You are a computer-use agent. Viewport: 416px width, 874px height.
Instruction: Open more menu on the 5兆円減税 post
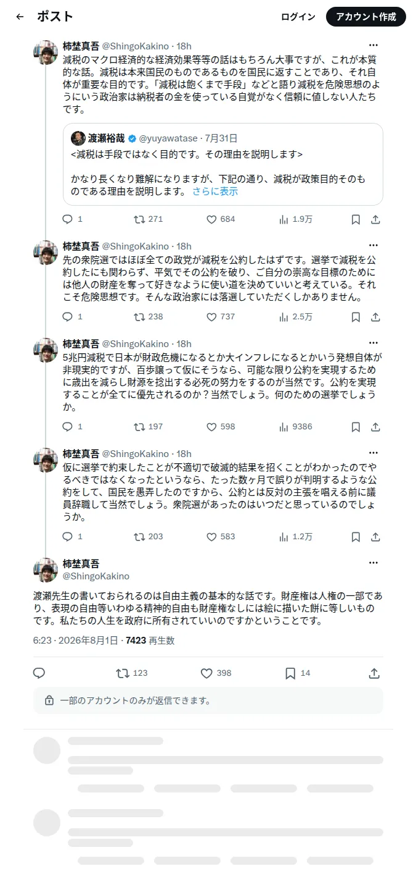pos(373,343)
